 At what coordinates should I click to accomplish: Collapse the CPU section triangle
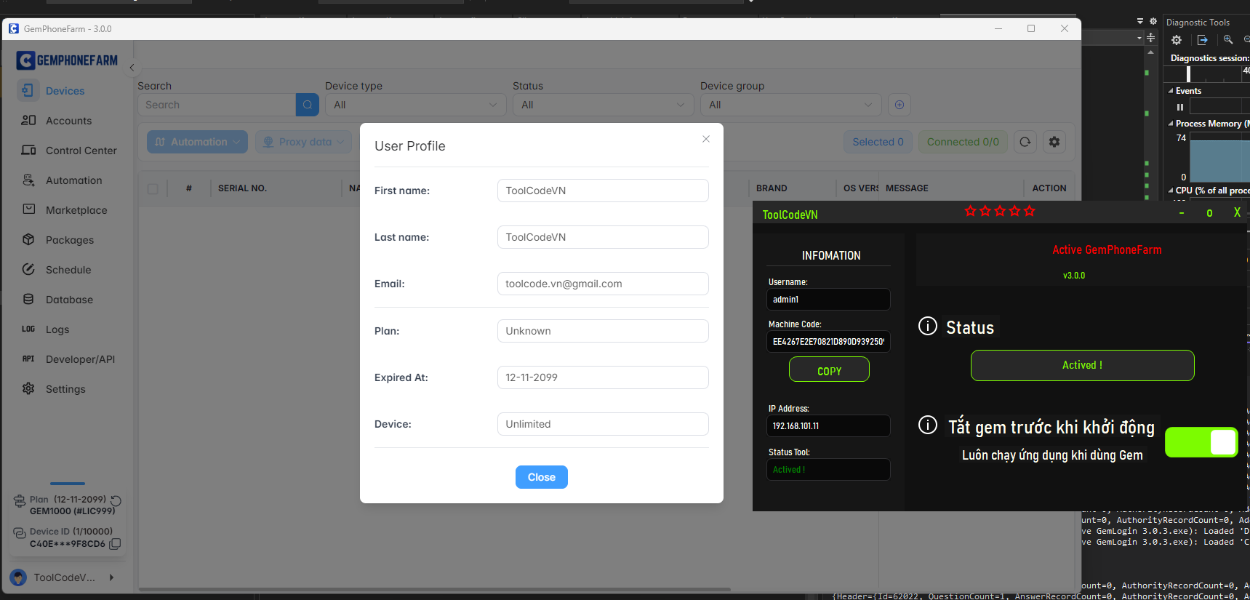coord(1171,191)
